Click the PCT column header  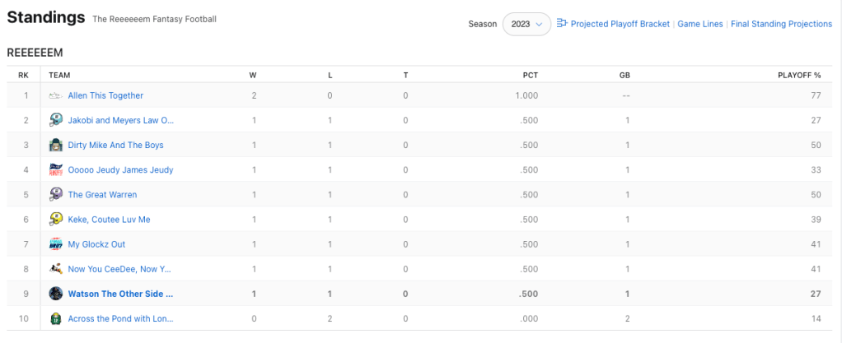(x=530, y=75)
